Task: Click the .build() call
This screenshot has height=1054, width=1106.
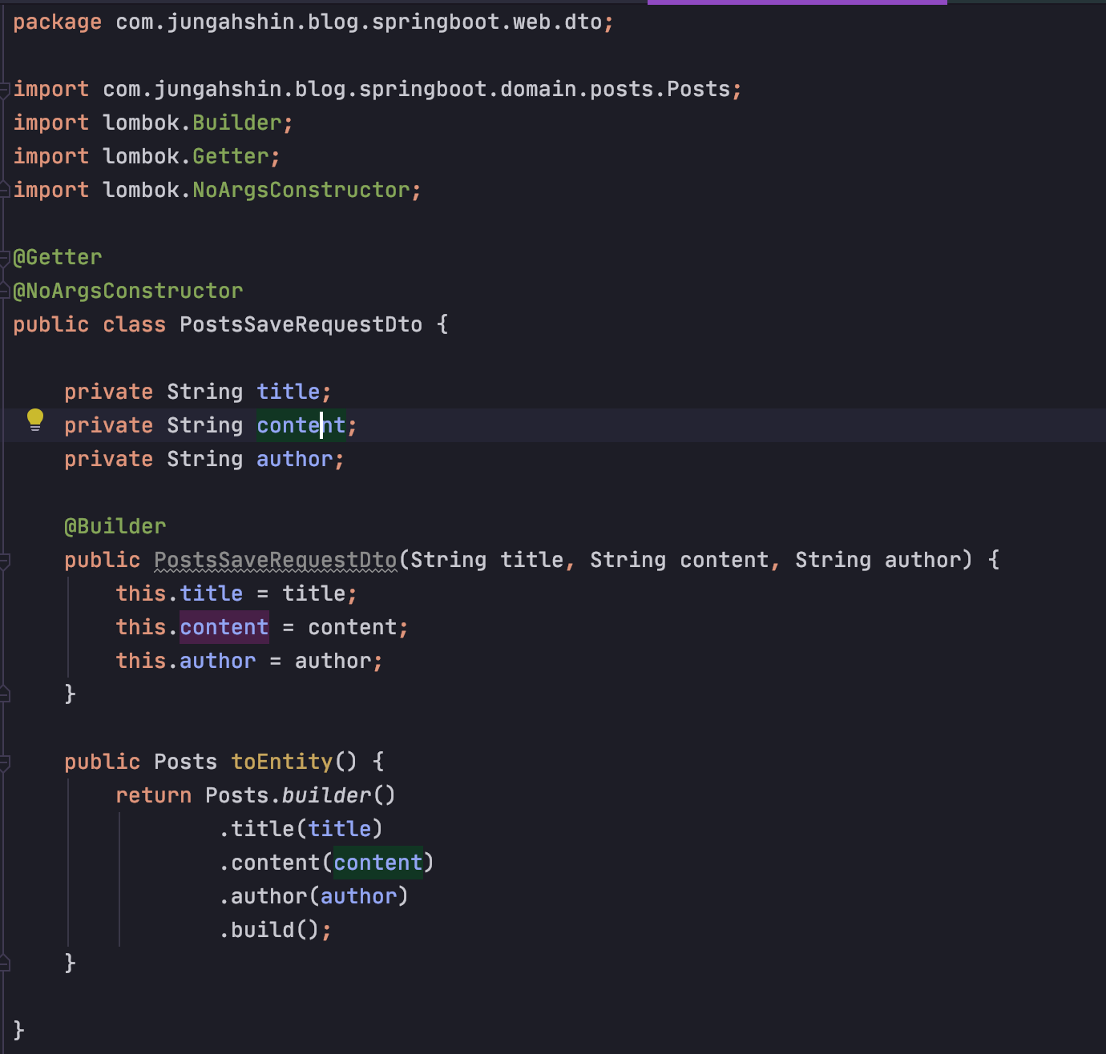Action: [x=269, y=930]
